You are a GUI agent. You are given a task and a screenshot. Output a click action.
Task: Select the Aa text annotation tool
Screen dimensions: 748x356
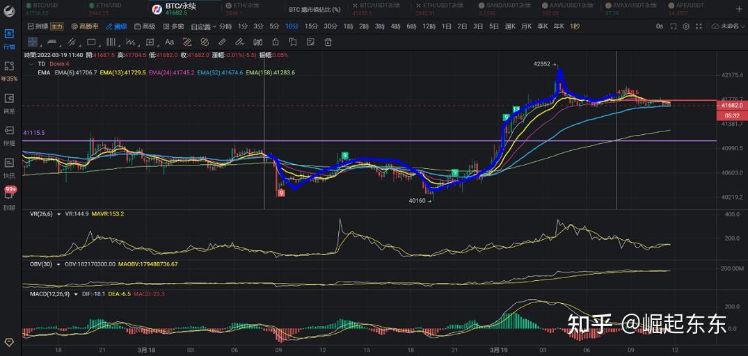click(169, 42)
